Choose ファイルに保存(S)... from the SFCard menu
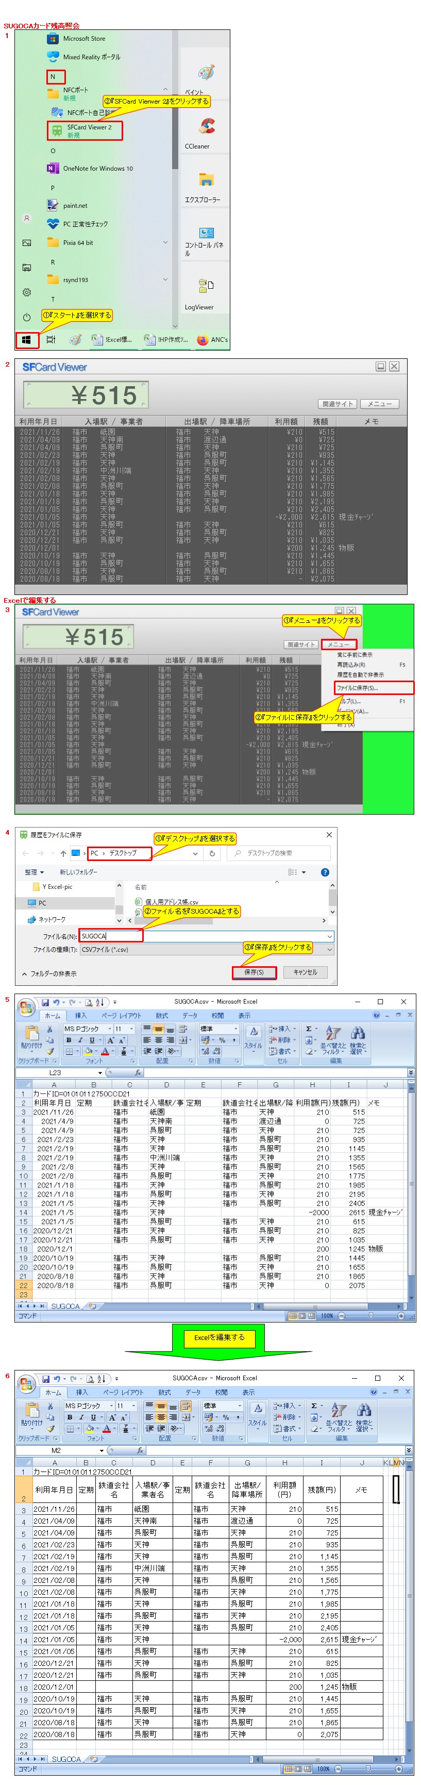The height and width of the screenshot is (1785, 421). pyautogui.click(x=375, y=688)
